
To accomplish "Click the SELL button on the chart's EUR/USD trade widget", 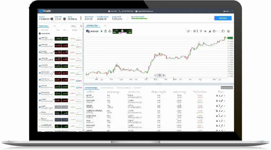I will click(x=115, y=31).
